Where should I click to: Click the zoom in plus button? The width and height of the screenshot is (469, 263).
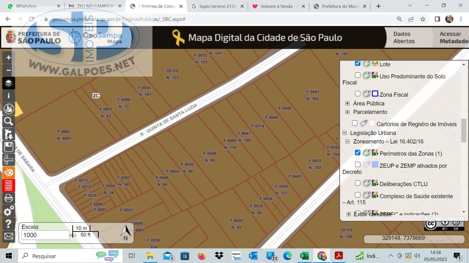coord(9,58)
